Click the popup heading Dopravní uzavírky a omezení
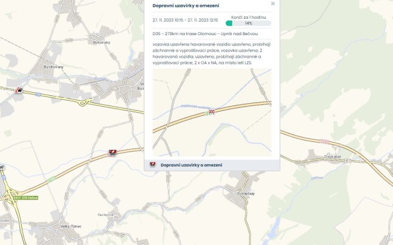 (186, 5)
